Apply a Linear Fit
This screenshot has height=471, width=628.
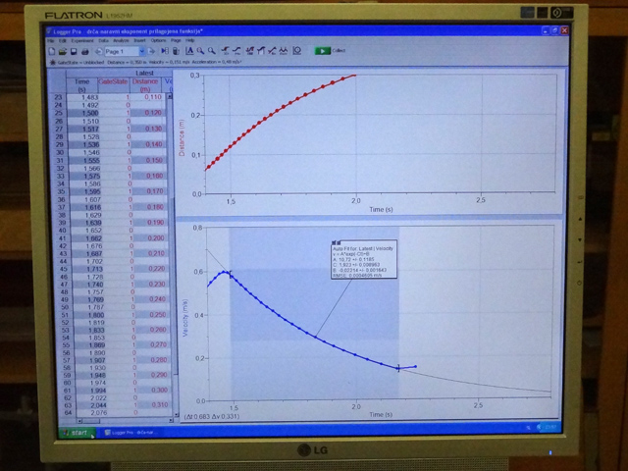click(273, 50)
